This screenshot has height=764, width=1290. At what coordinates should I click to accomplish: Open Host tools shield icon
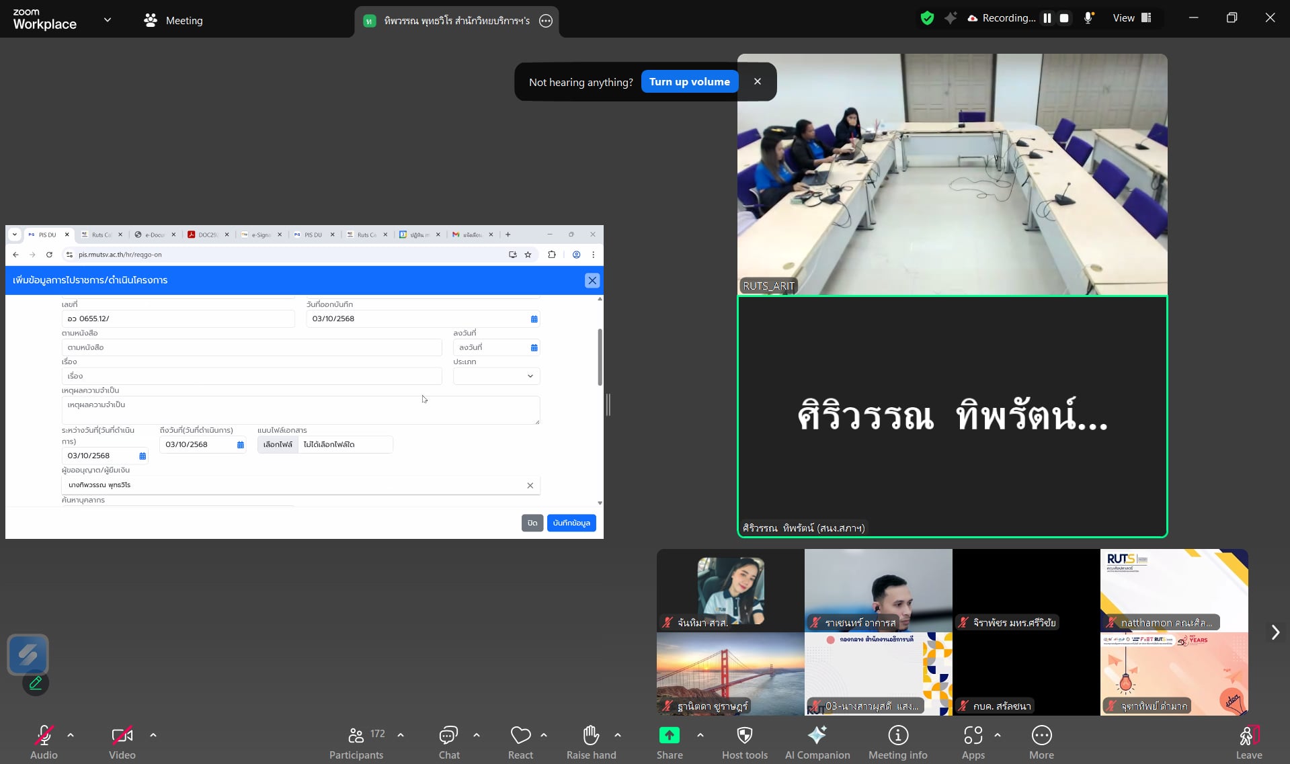click(x=744, y=742)
